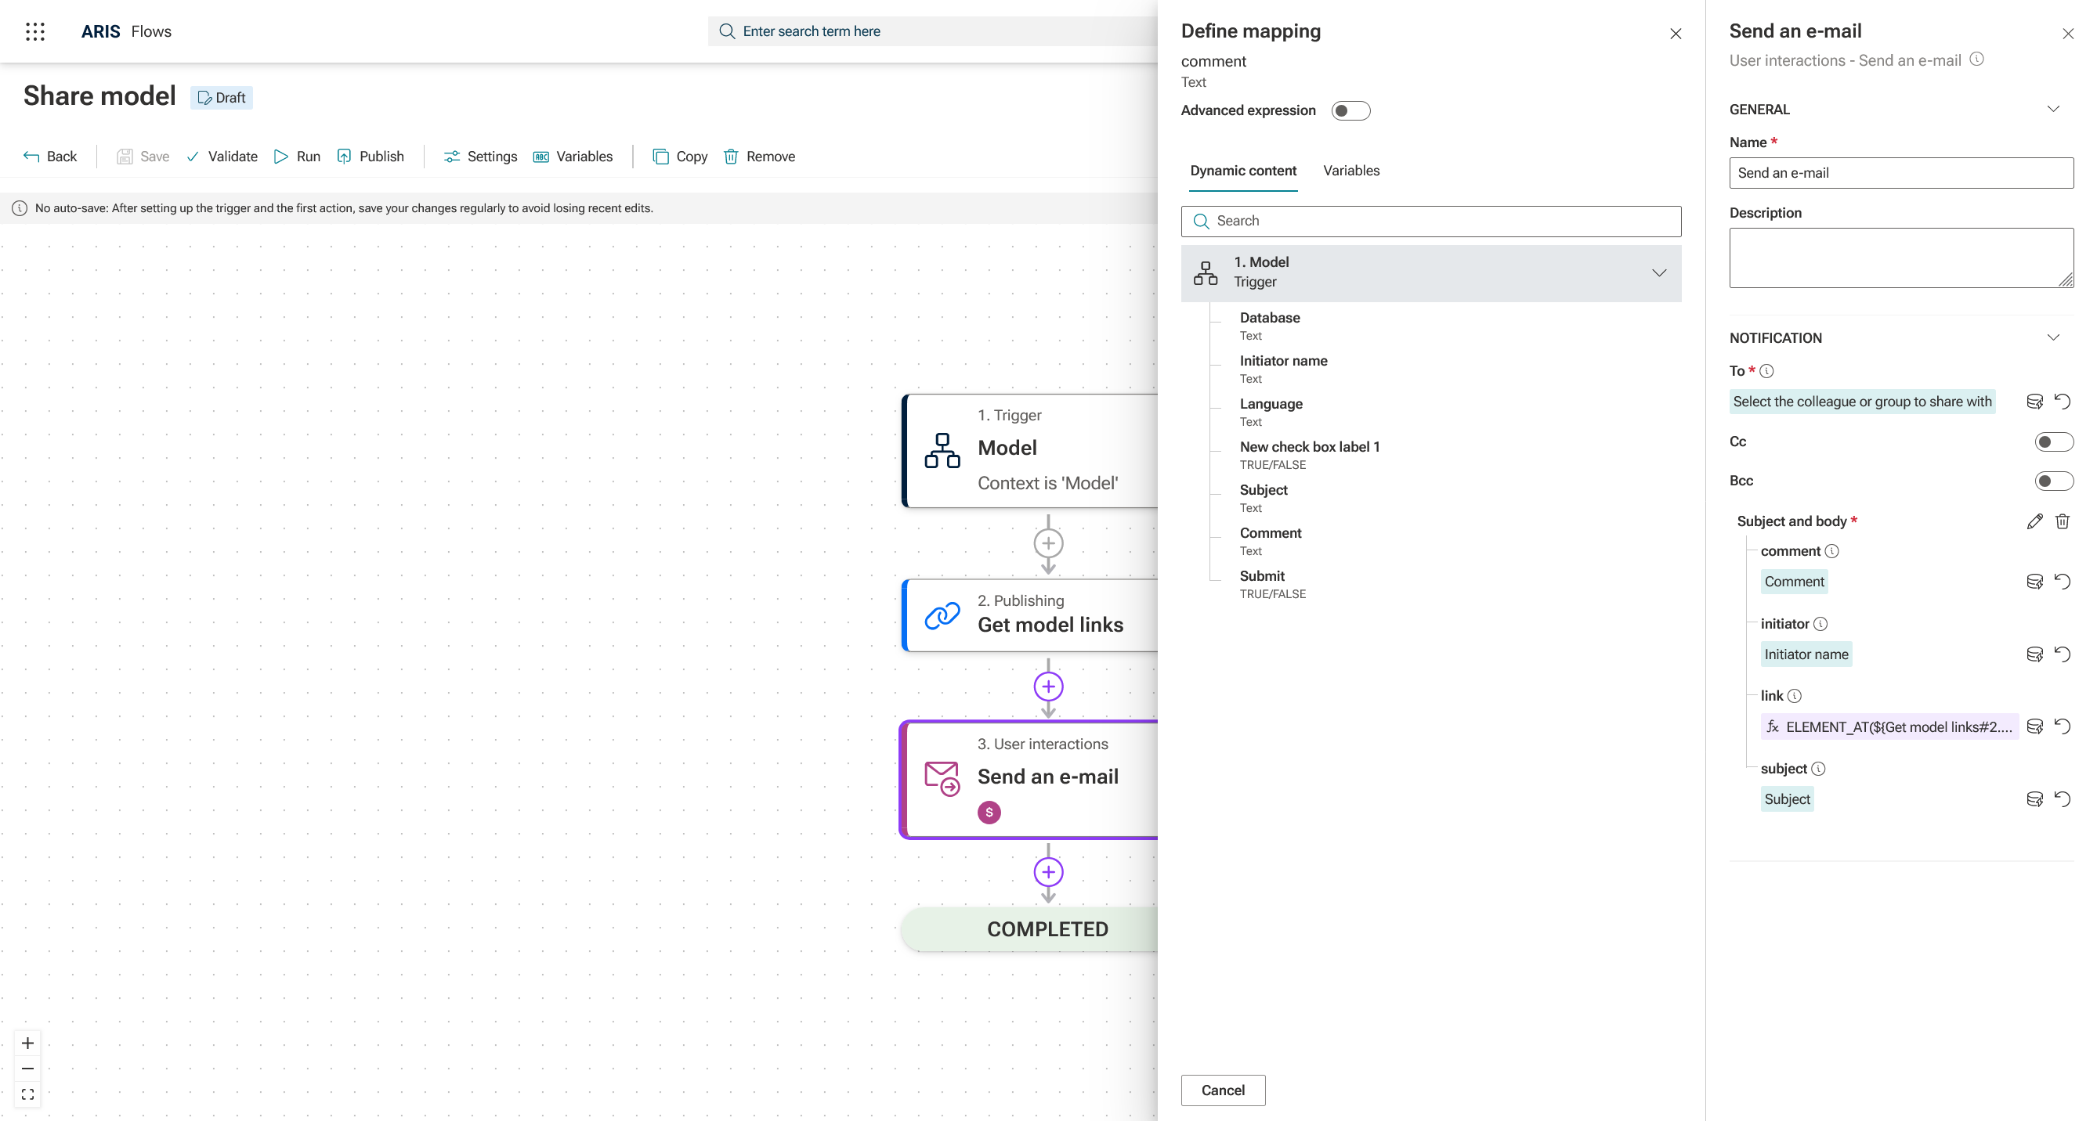Collapse the GENERAL section
The height and width of the screenshot is (1121, 2097).
click(x=2052, y=109)
